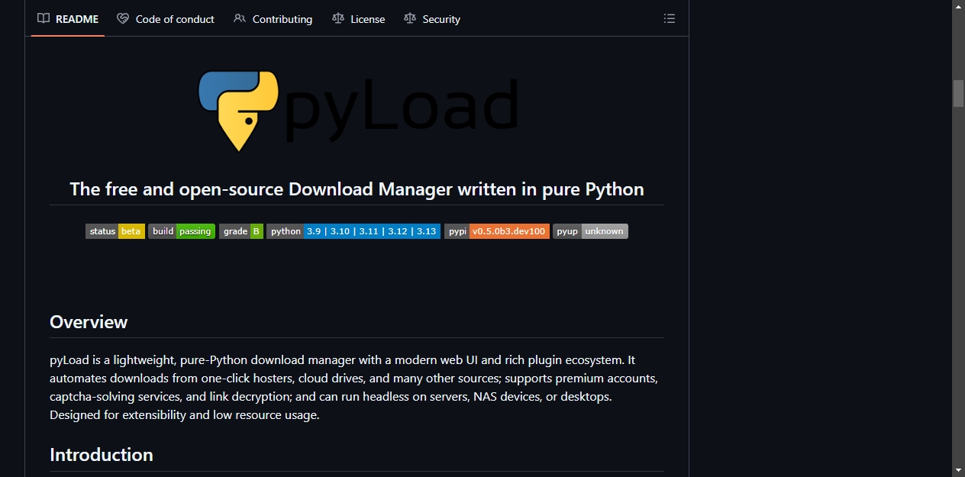Image resolution: width=965 pixels, height=477 pixels.
Task: Click the pyLoad logo image
Action: (x=357, y=111)
